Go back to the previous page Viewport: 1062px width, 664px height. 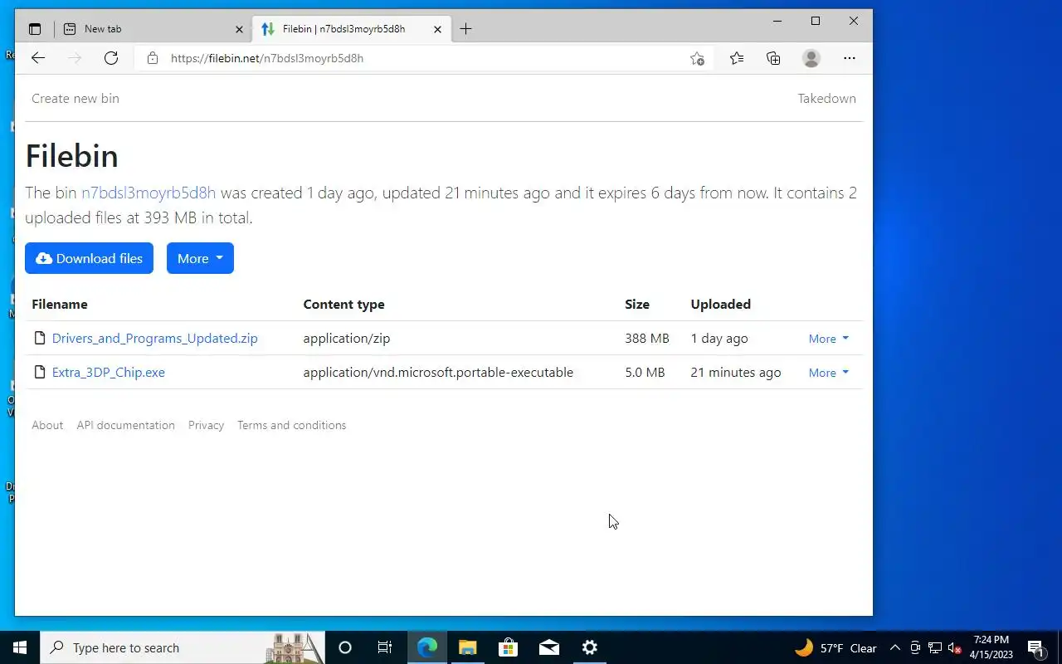coord(38,58)
